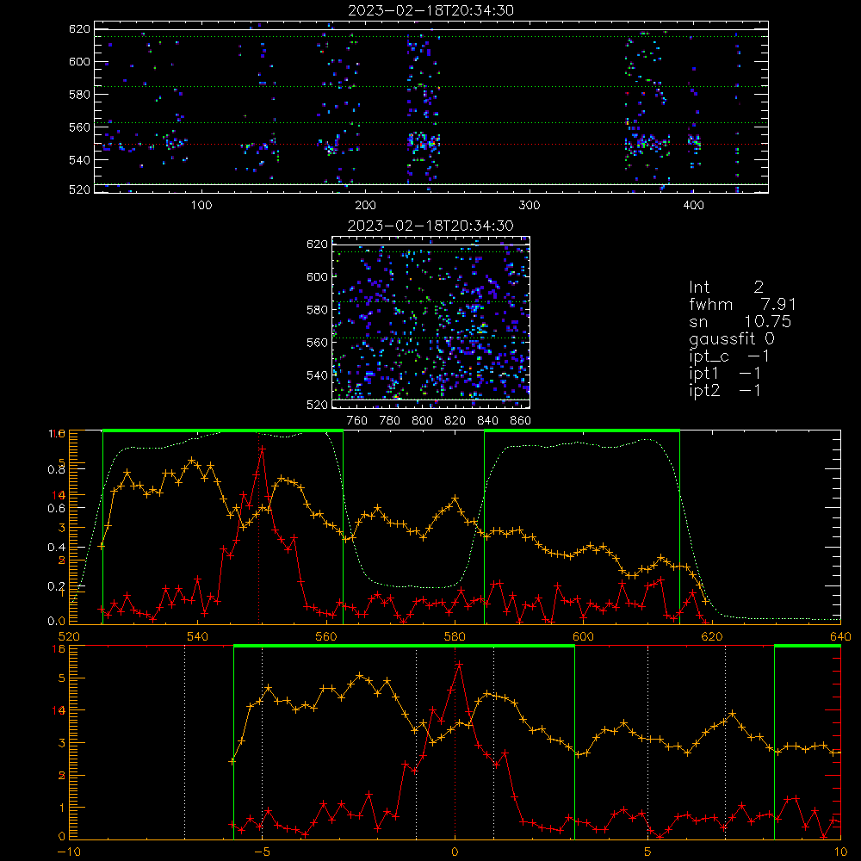Click the square middle detector image
Viewport: 861px width, 861px height.
(431, 322)
